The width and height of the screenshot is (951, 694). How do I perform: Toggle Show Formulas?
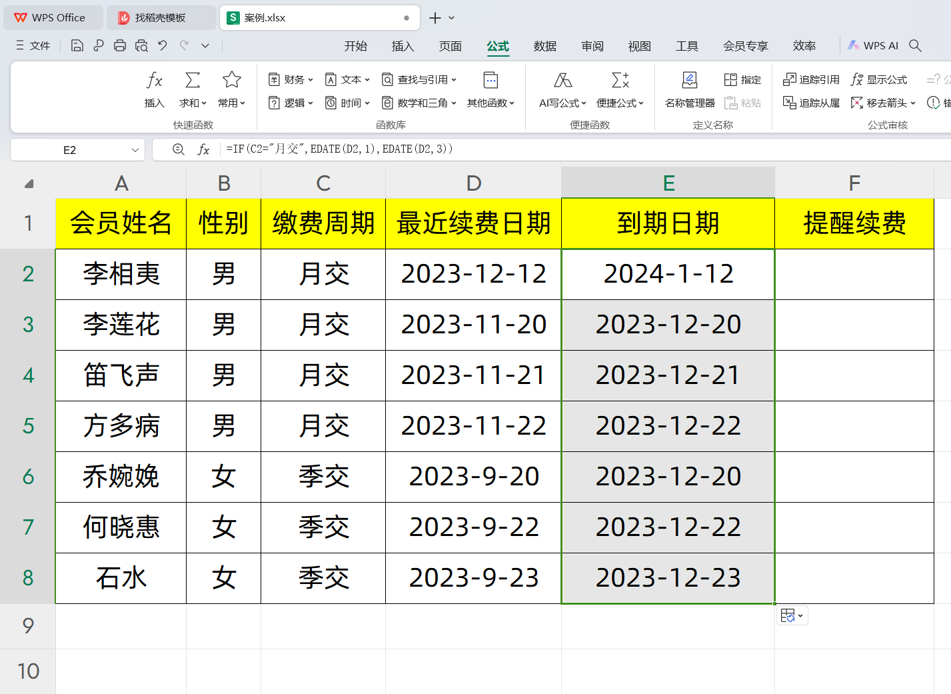point(879,79)
